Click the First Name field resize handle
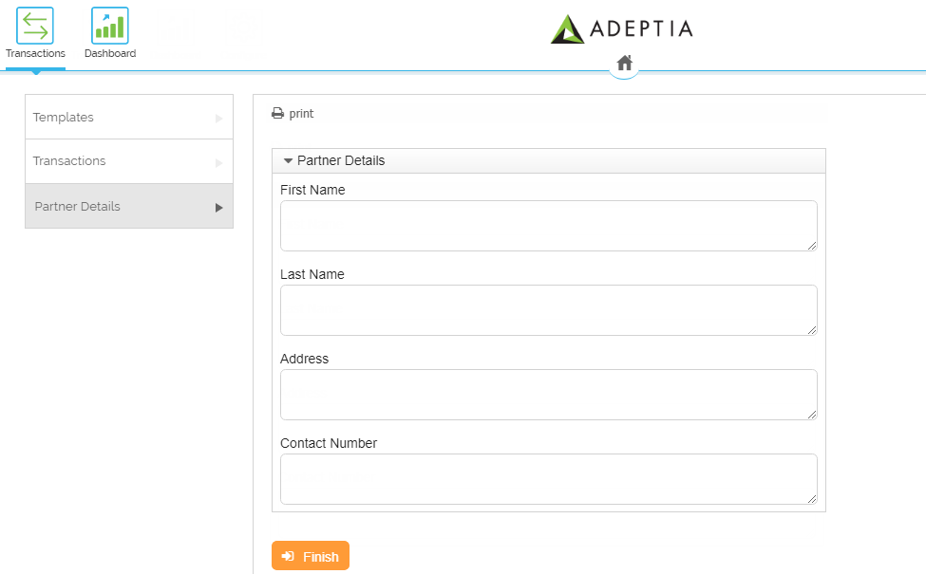 pyautogui.click(x=812, y=246)
